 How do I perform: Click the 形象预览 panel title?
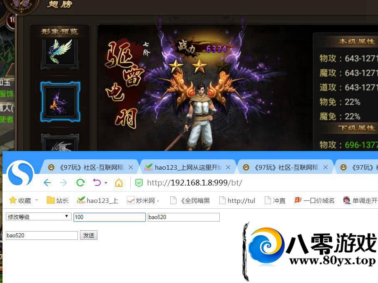(x=60, y=32)
